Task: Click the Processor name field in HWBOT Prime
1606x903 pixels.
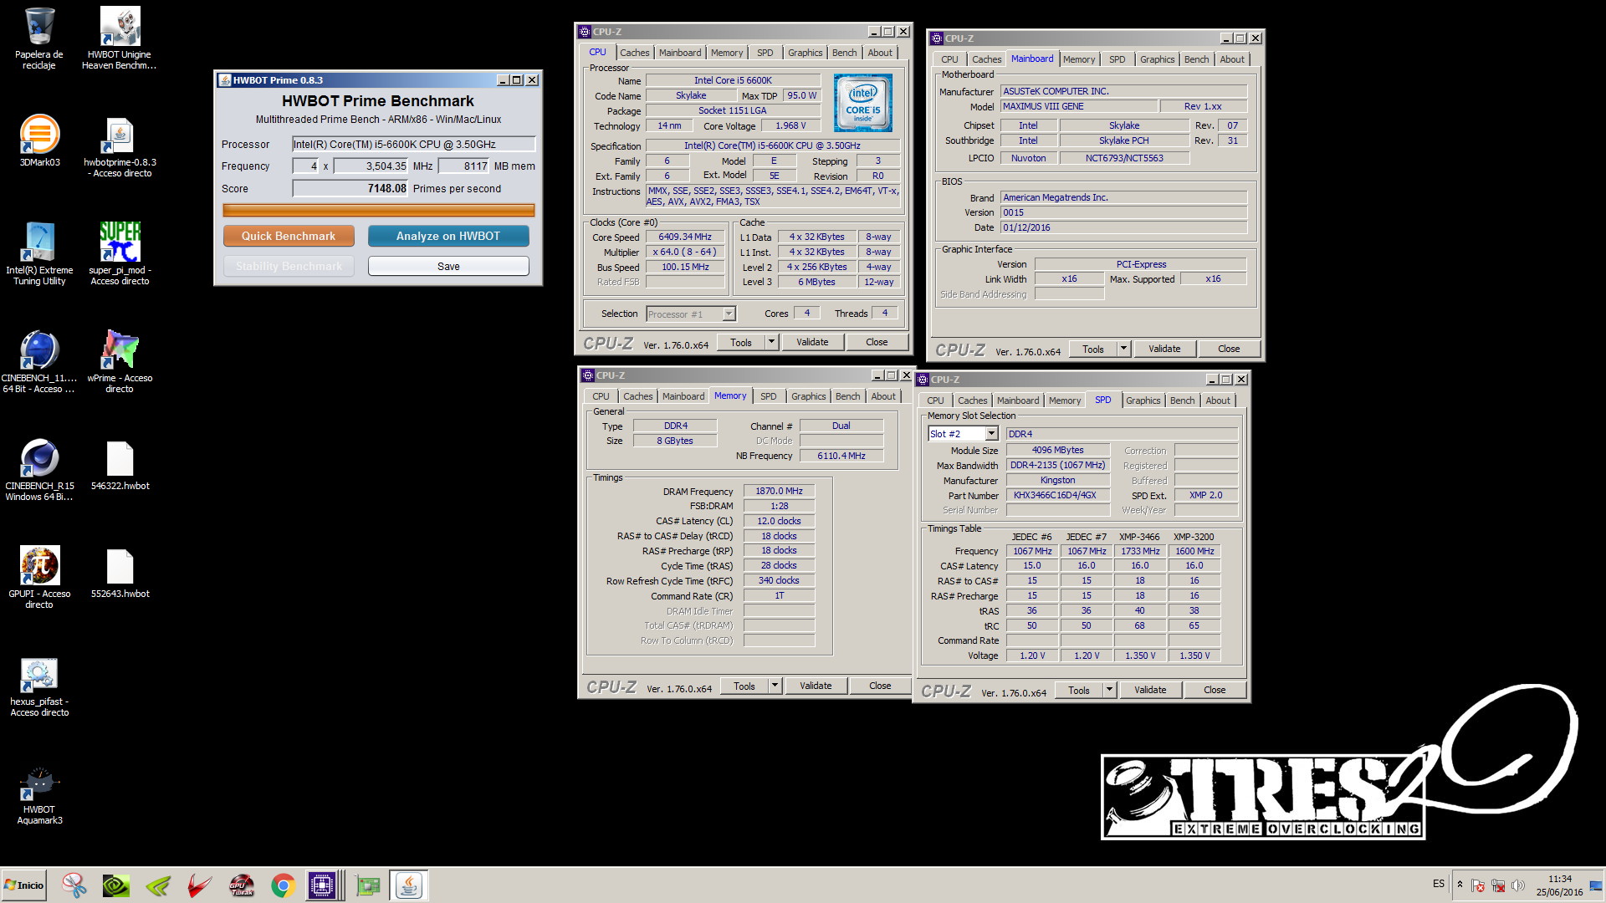Action: (413, 145)
